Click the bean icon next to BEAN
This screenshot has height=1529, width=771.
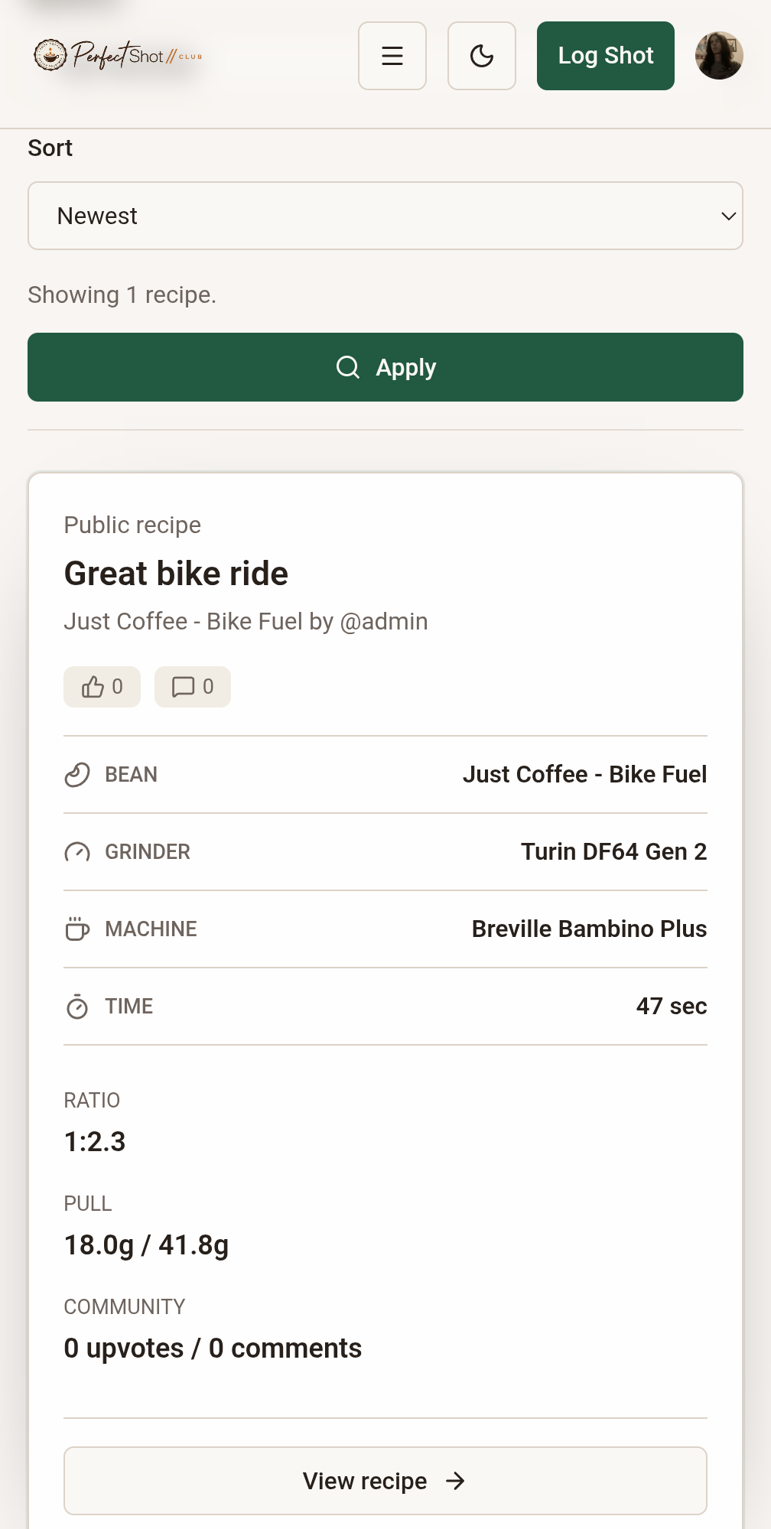77,775
